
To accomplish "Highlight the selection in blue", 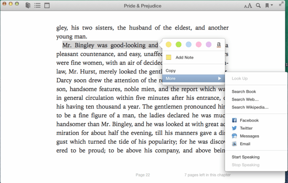I will point(188,44).
